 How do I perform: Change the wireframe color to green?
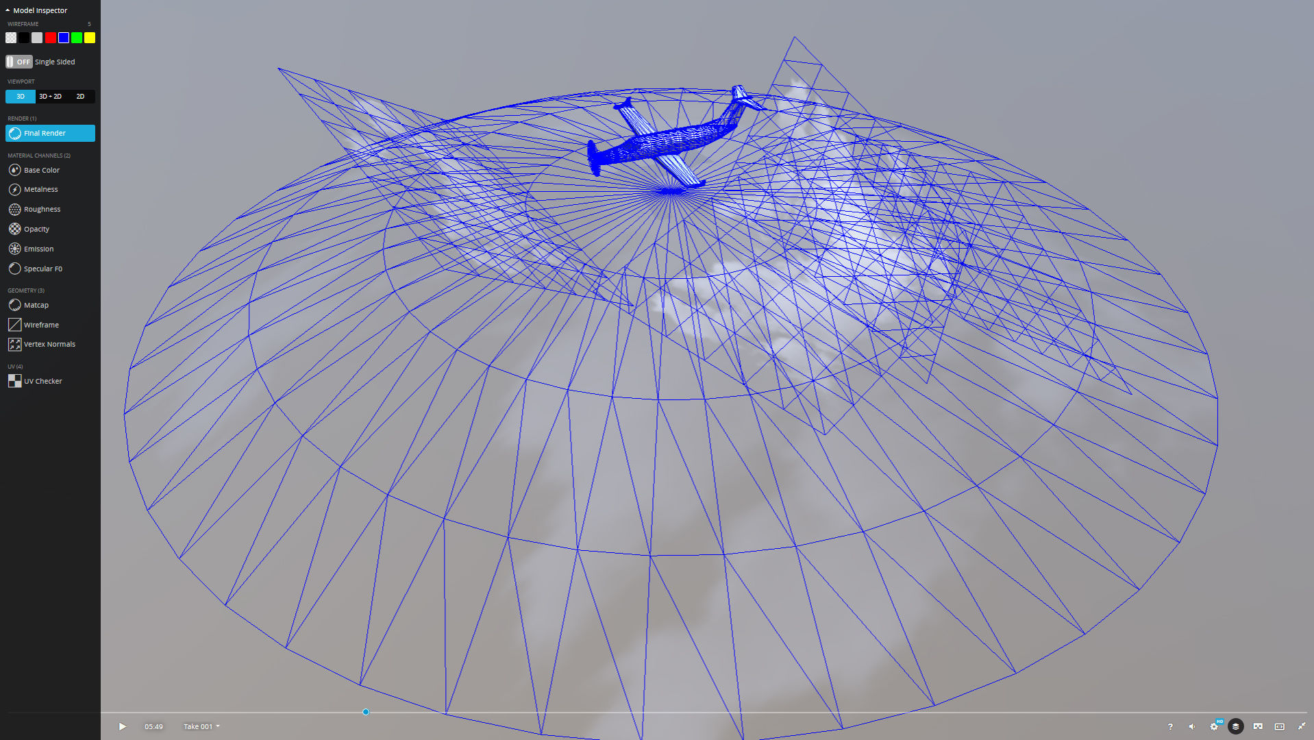pyautogui.click(x=77, y=38)
